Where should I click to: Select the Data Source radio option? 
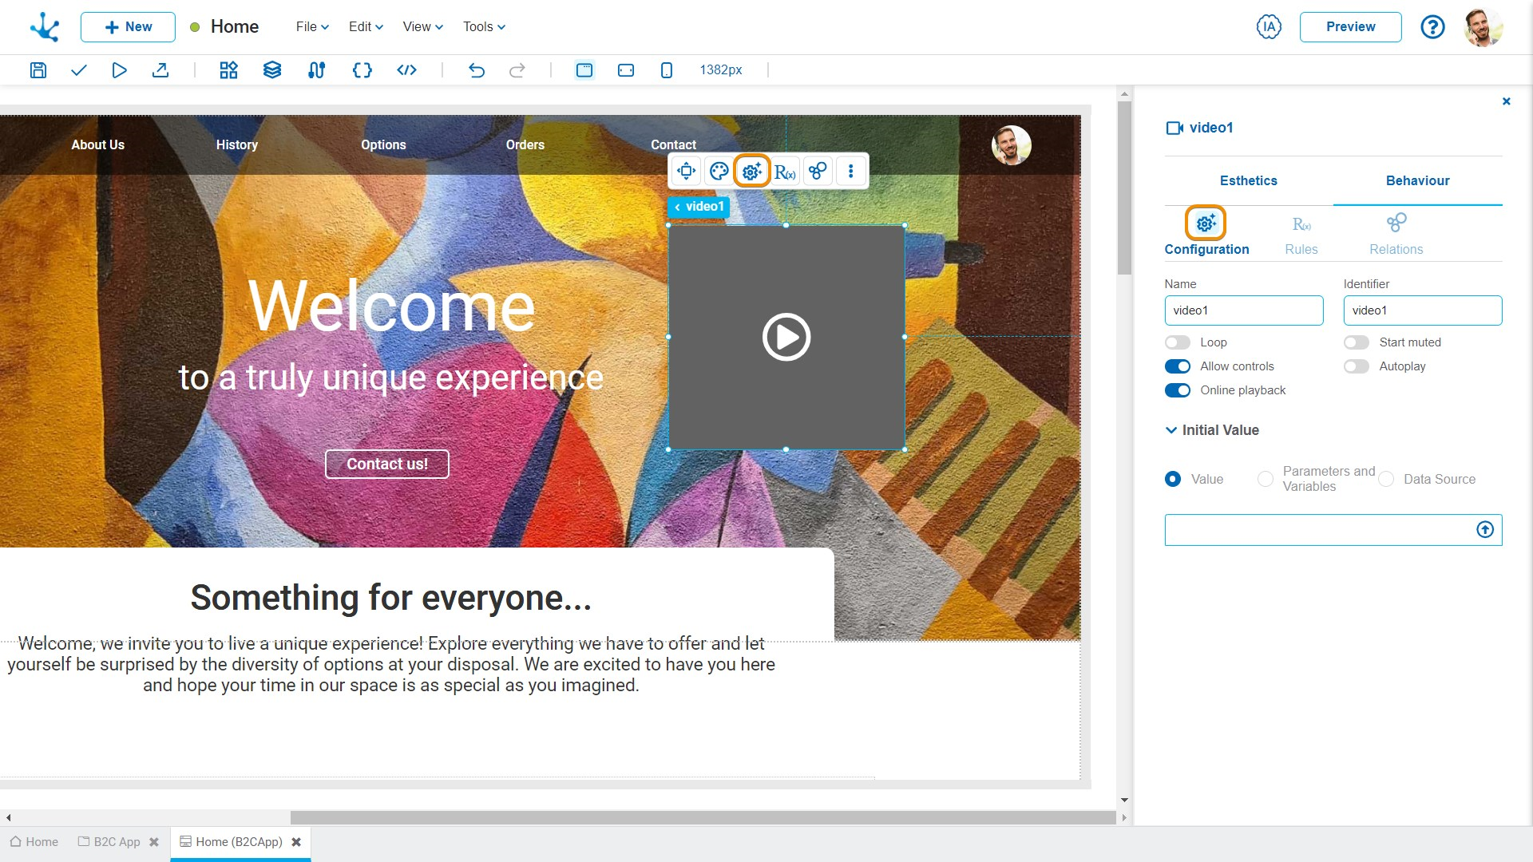[x=1387, y=479]
